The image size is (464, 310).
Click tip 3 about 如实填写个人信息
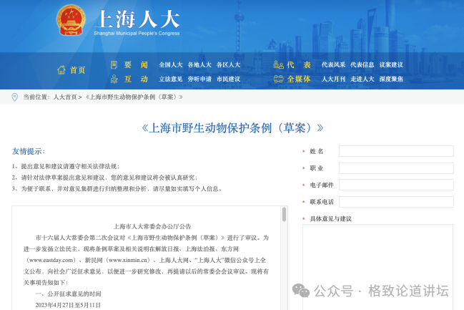tap(117, 189)
